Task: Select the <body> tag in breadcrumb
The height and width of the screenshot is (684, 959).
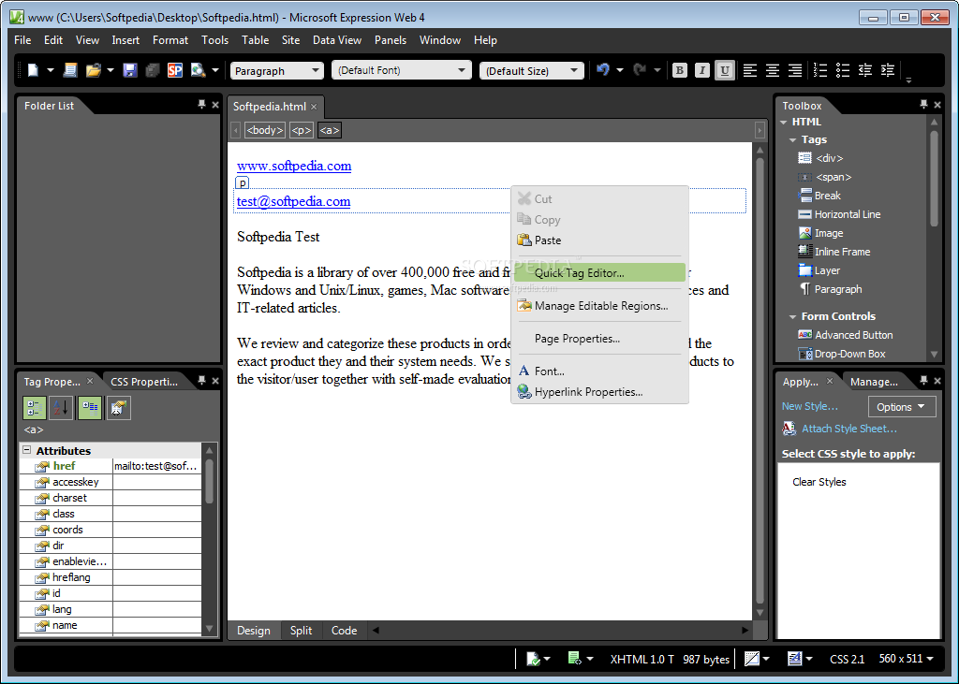Action: click(x=265, y=130)
